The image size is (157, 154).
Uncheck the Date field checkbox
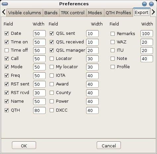pos(7,33)
